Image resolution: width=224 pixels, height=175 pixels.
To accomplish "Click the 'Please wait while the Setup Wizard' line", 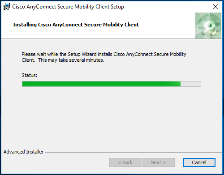I will pos(104,54).
